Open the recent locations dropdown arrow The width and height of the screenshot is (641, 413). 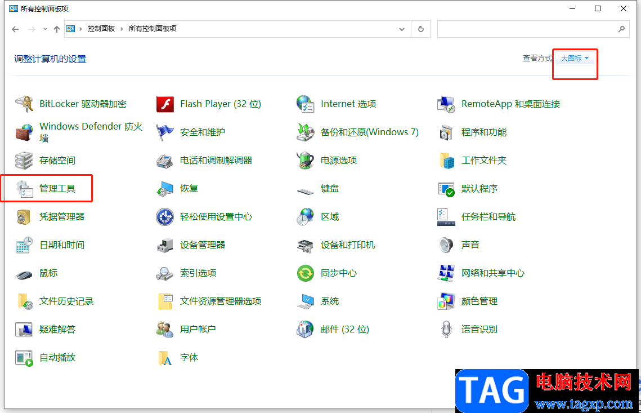point(45,29)
